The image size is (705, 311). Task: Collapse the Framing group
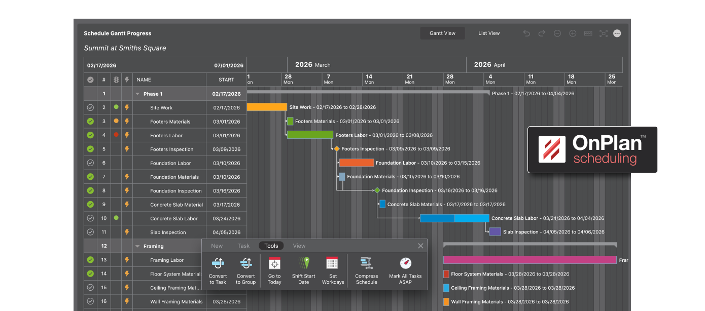click(137, 246)
